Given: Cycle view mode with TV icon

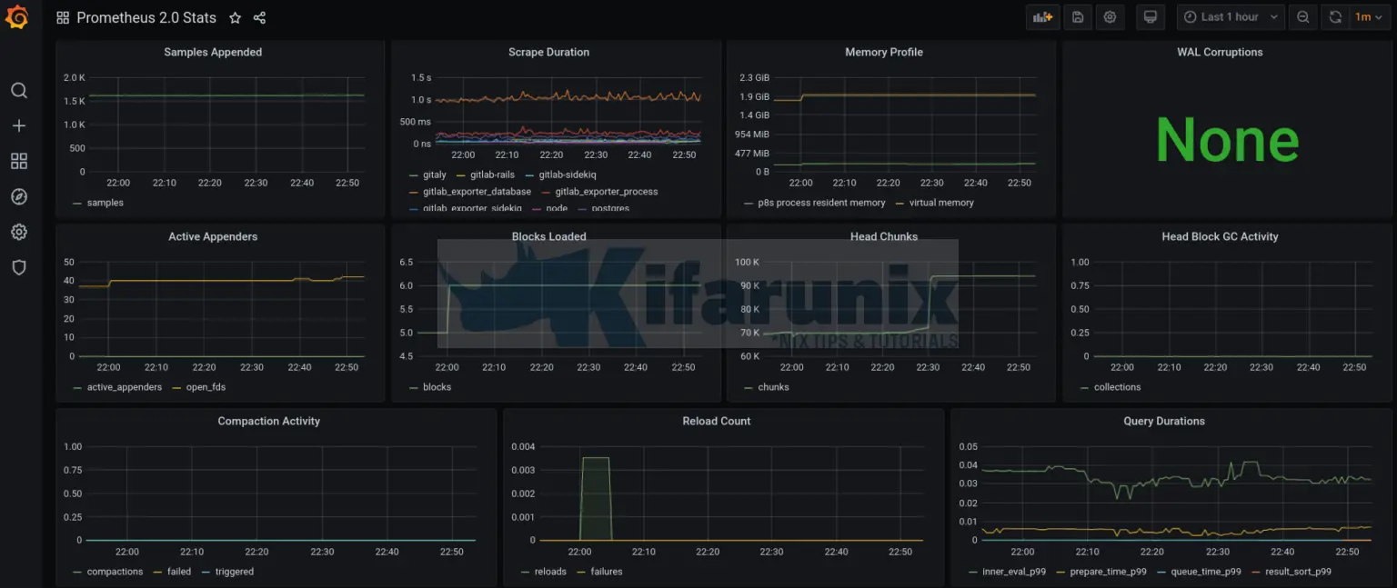Looking at the screenshot, I should pos(1150,17).
